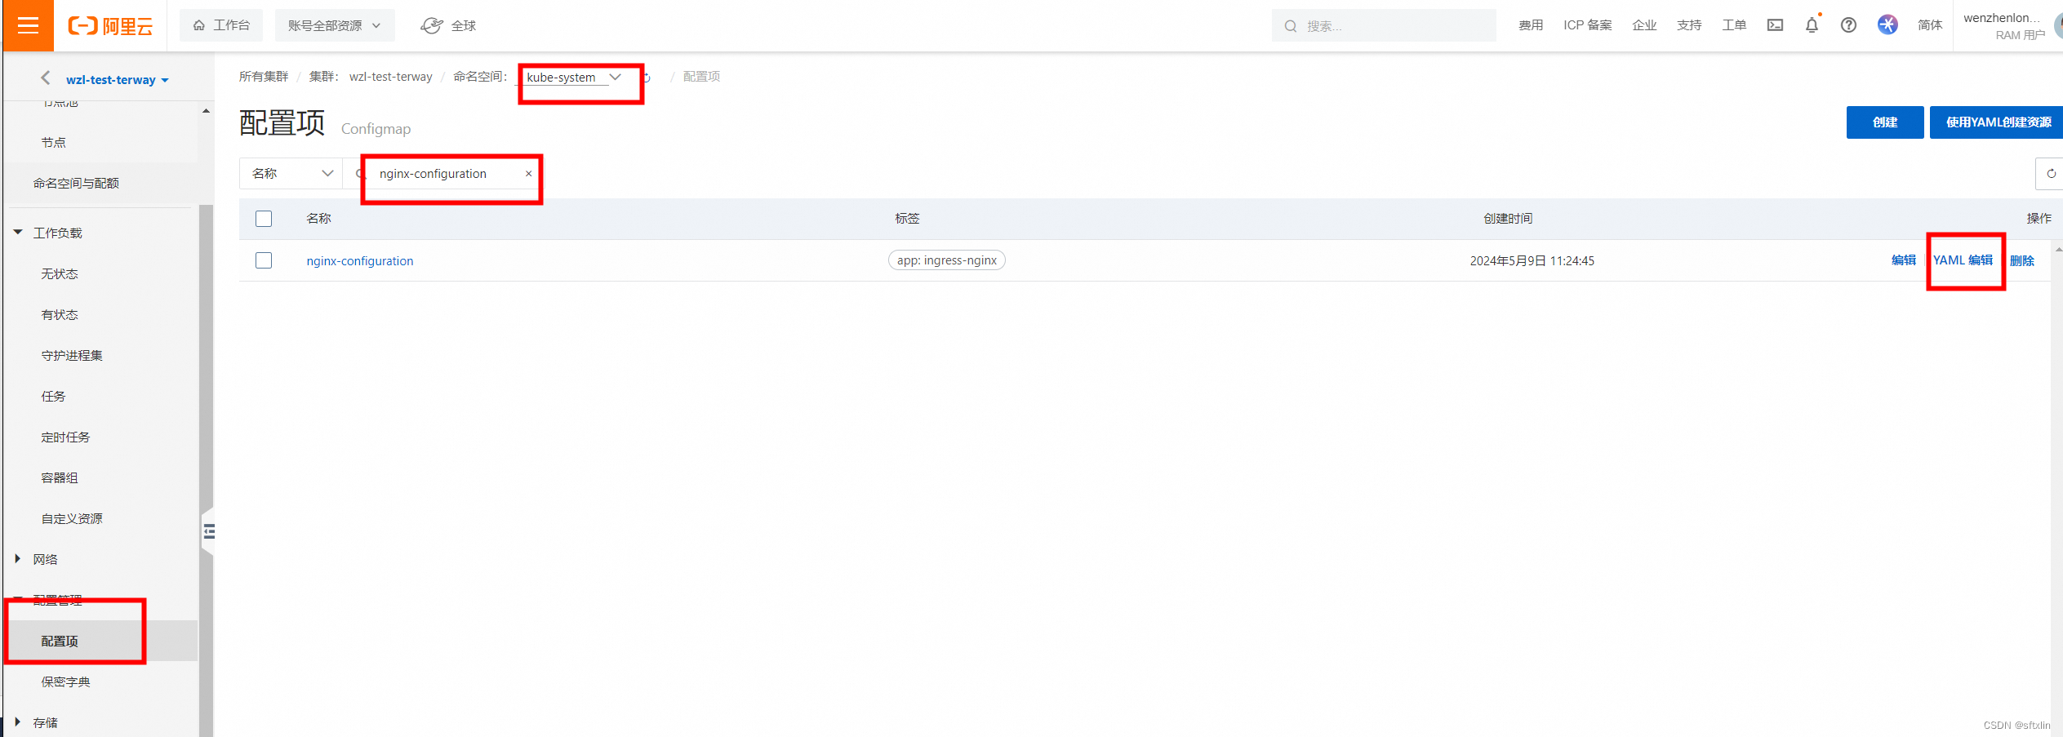Open 命名空间与配额 in sidebar

tap(76, 184)
